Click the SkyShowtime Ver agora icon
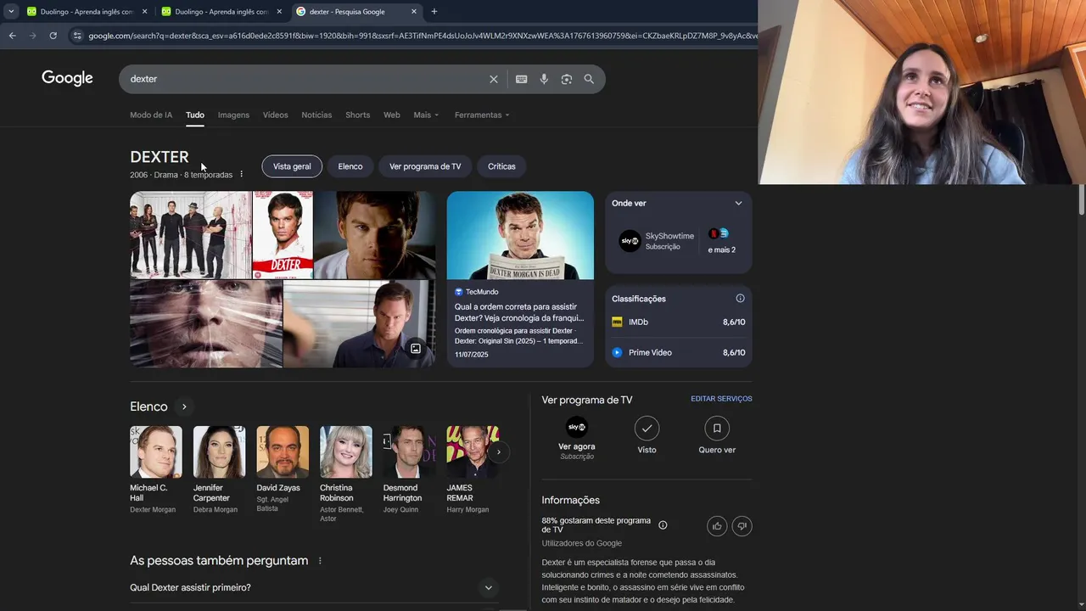 (x=577, y=427)
